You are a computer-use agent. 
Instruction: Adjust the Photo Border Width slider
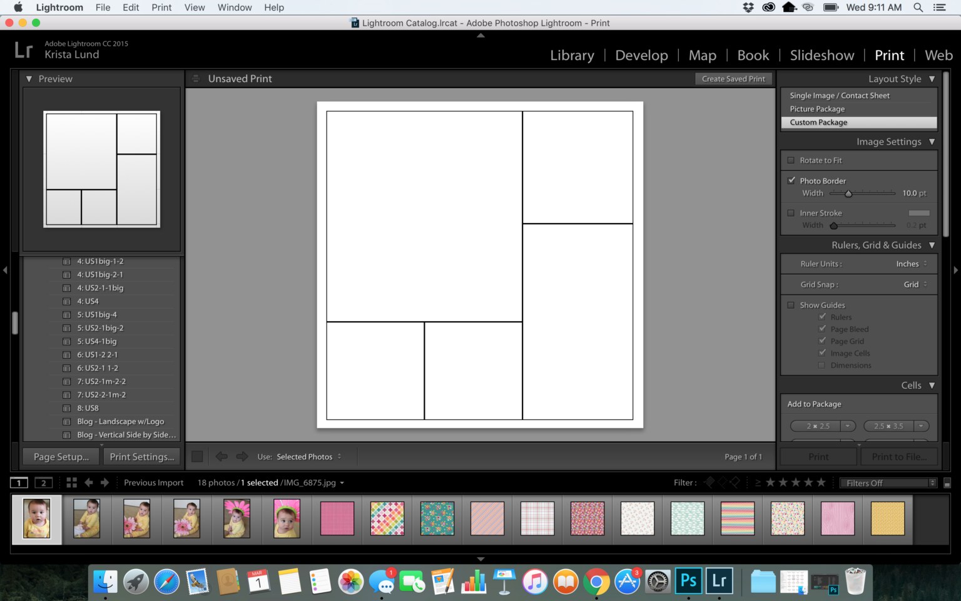pos(848,193)
